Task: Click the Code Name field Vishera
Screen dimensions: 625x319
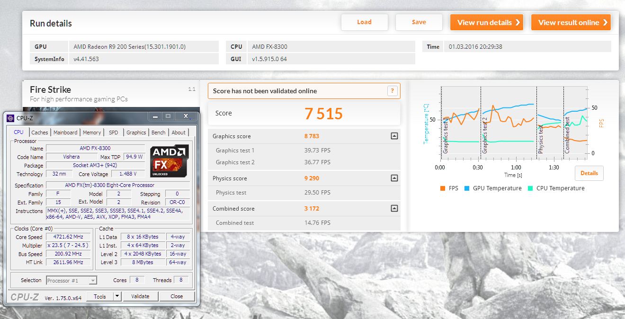Action: pos(71,157)
